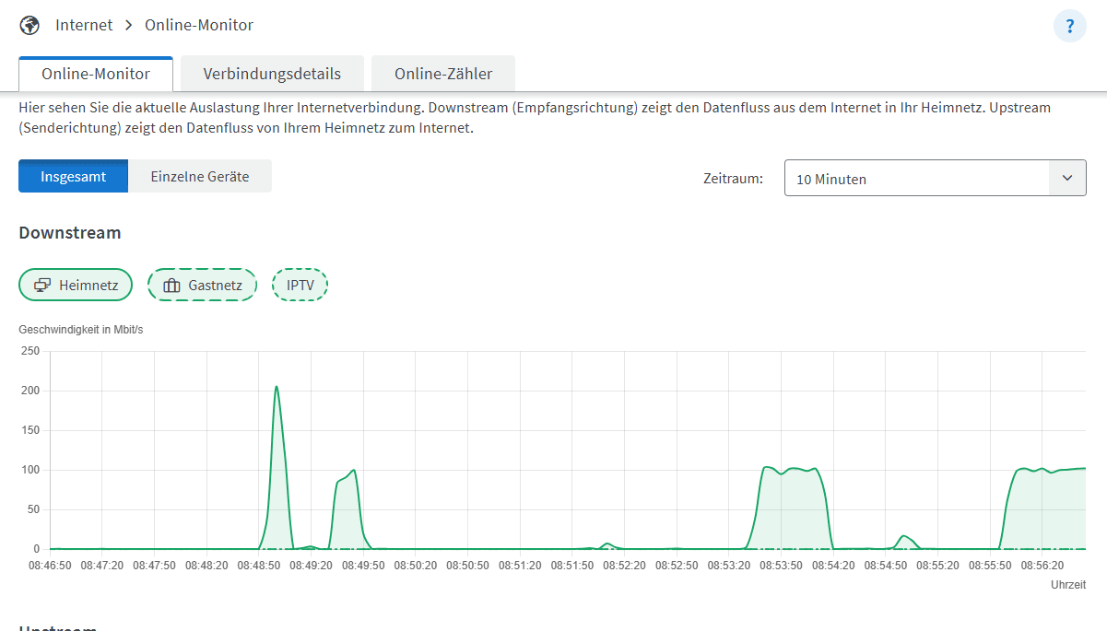Switch to Einzelne Geräte view
Screen dimensions: 1107x631
coord(200,176)
